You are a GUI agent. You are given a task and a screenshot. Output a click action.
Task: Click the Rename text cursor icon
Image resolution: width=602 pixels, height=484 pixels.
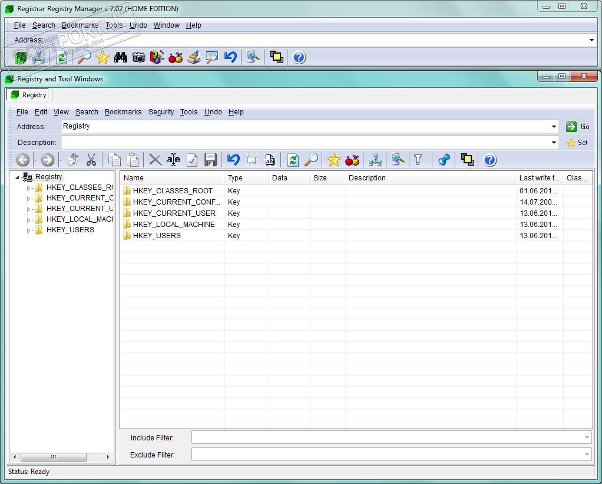(174, 160)
